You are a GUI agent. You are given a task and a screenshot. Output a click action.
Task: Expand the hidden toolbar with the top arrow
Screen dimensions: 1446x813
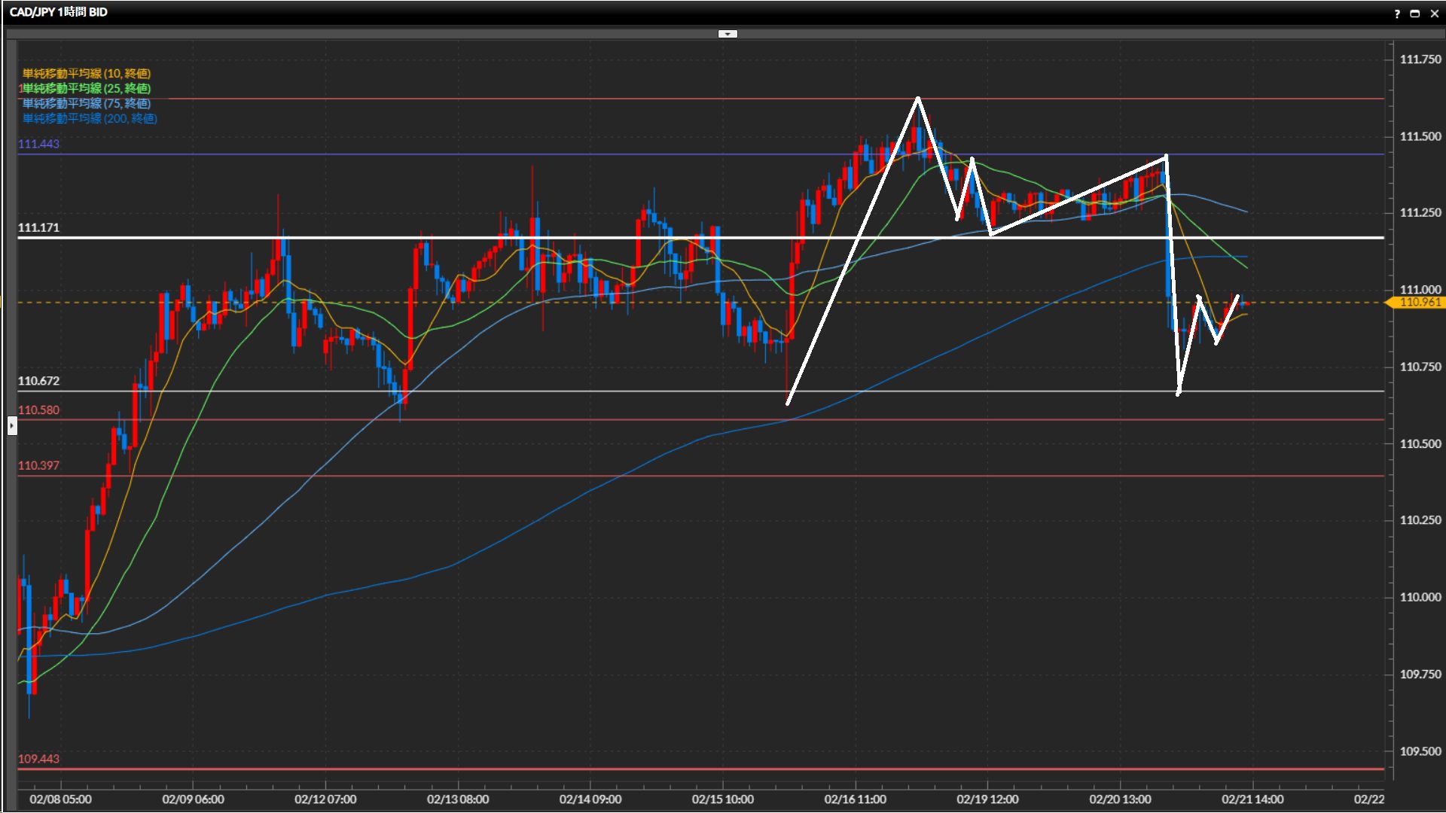click(x=728, y=34)
